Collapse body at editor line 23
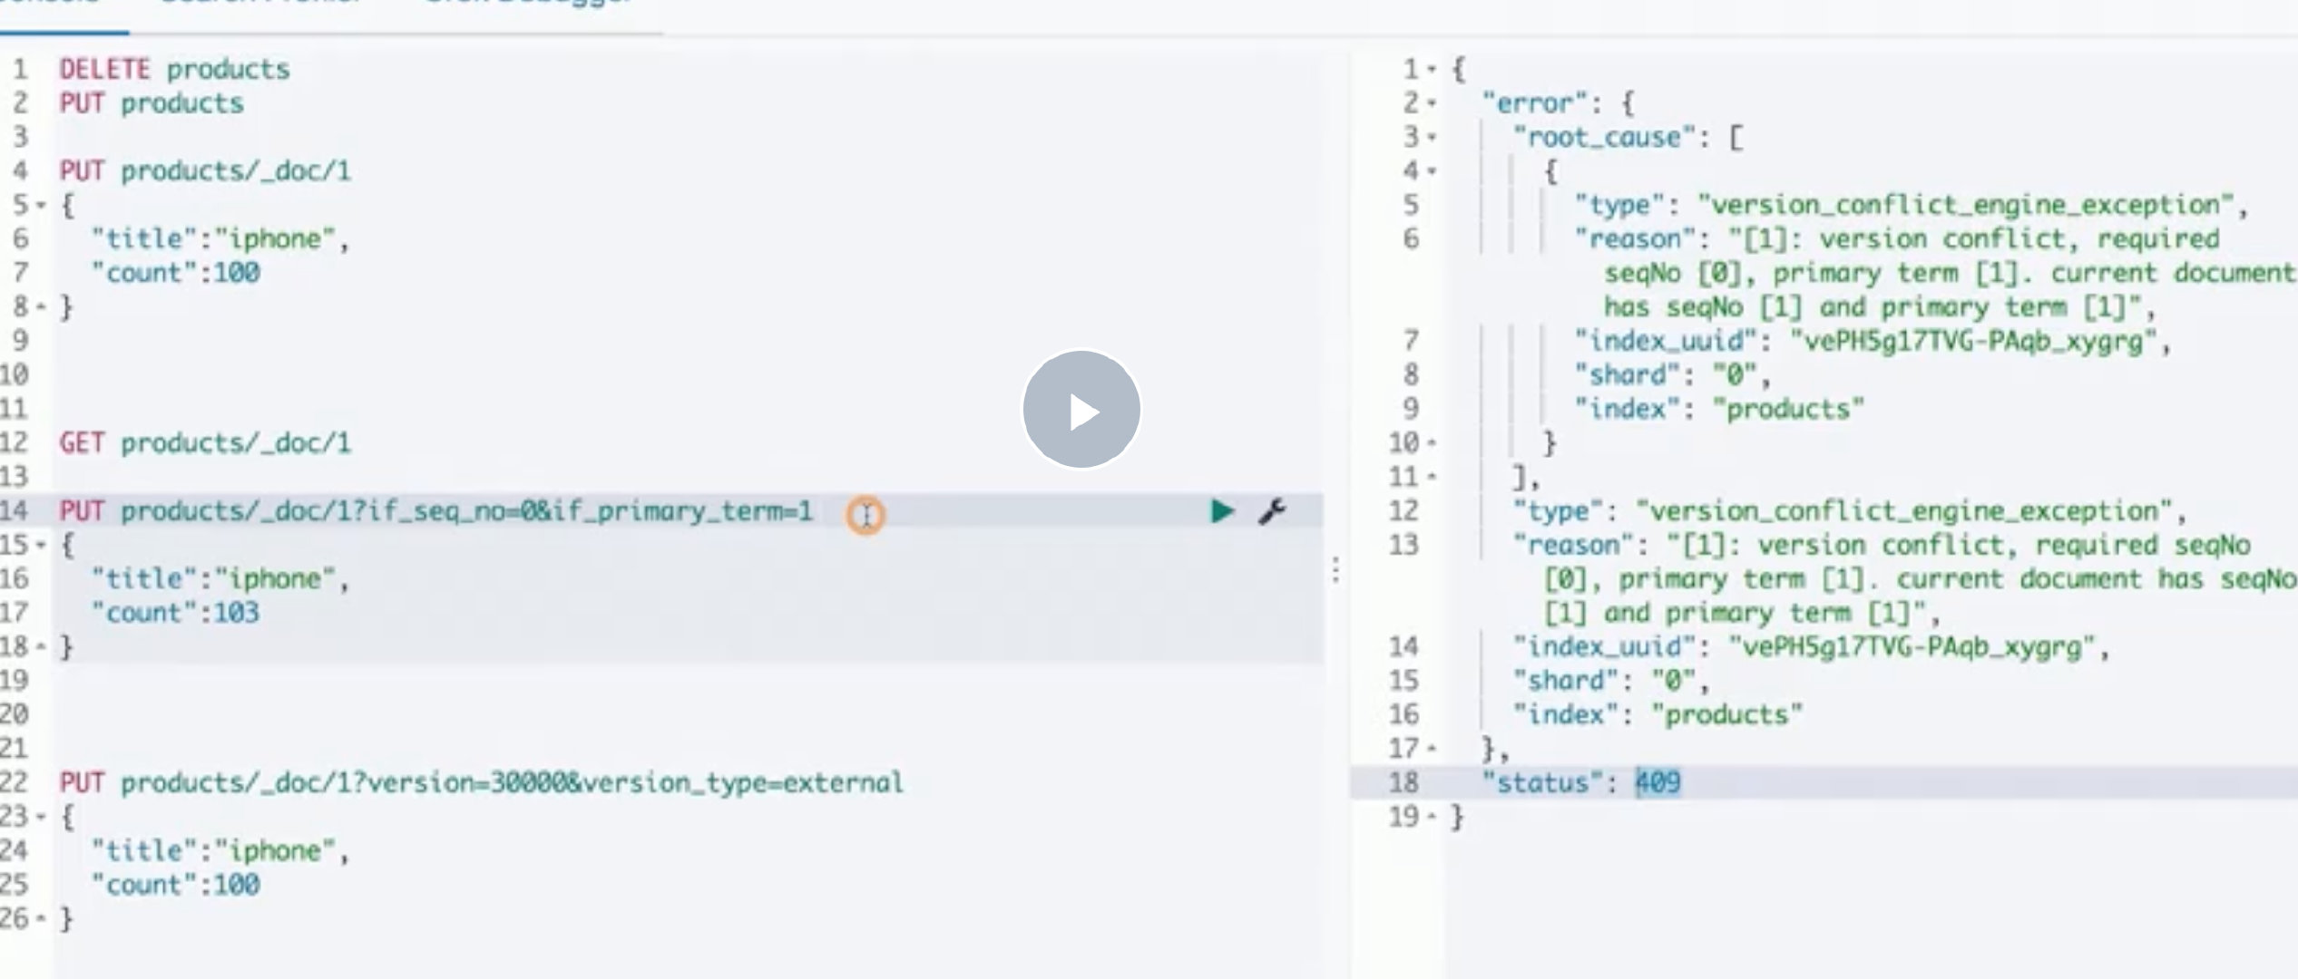 (x=41, y=818)
